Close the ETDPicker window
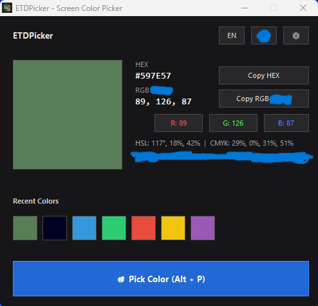318x306 pixels. [303, 8]
